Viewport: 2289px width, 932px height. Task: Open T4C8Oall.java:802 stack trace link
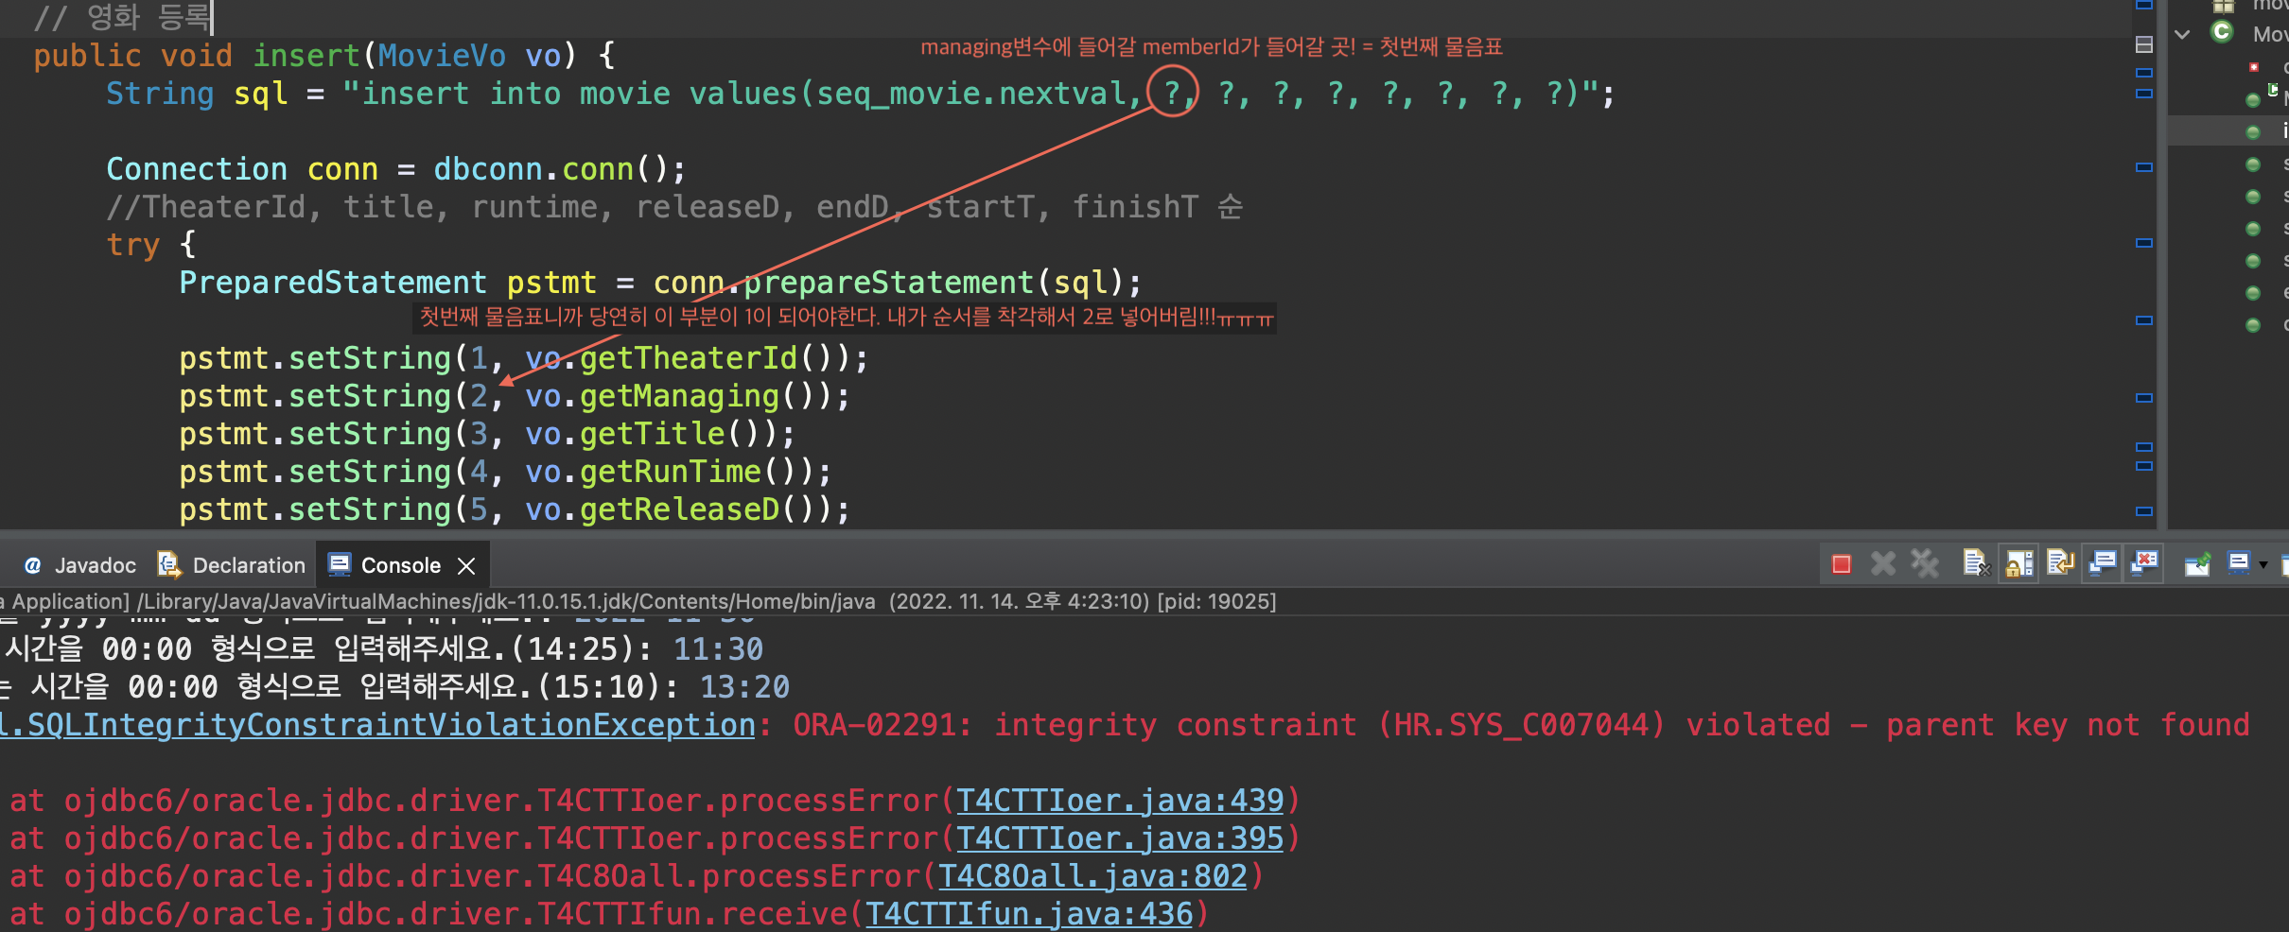(1092, 876)
